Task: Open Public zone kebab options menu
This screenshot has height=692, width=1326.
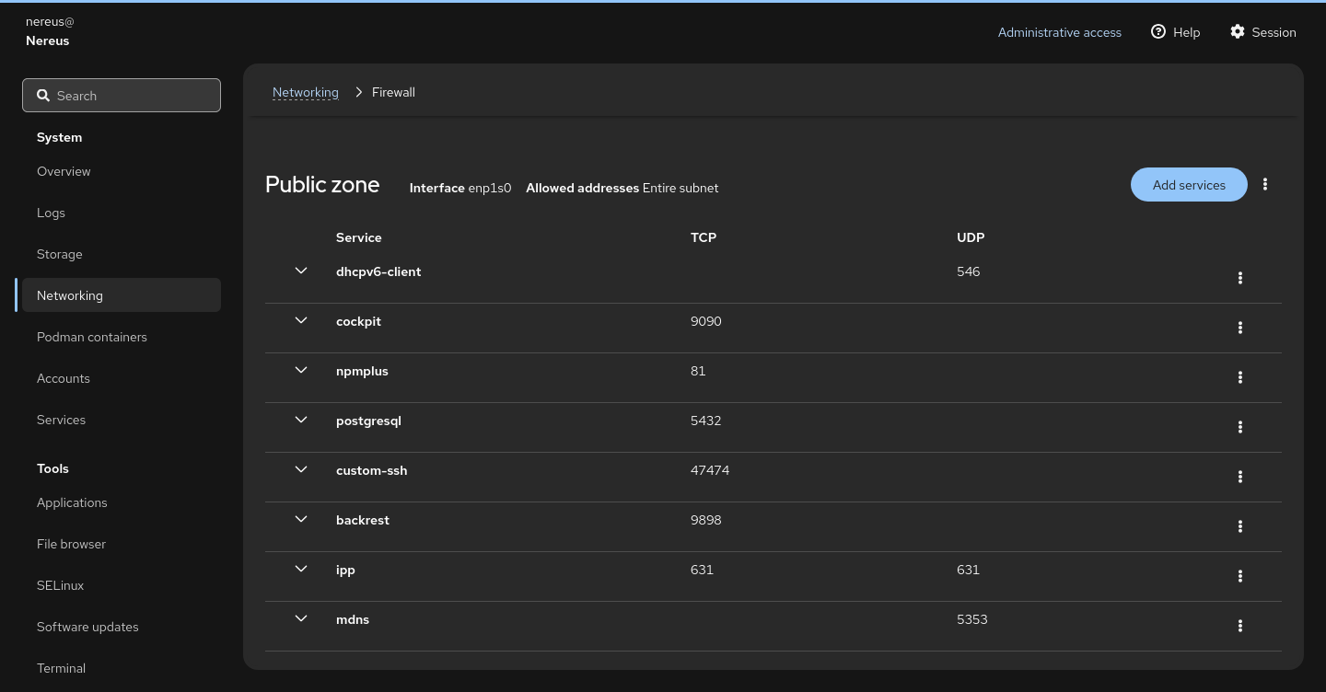Action: pos(1265,185)
